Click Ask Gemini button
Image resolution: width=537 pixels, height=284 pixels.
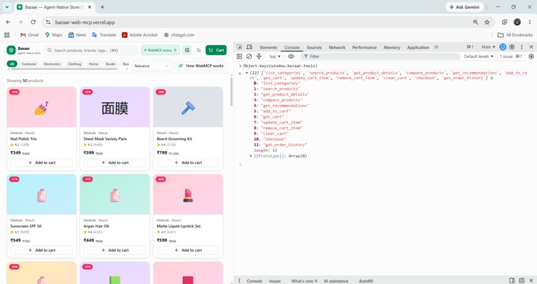coord(464,7)
